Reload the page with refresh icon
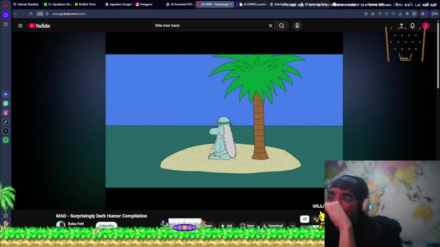This screenshot has height=247, width=440. pos(31,14)
